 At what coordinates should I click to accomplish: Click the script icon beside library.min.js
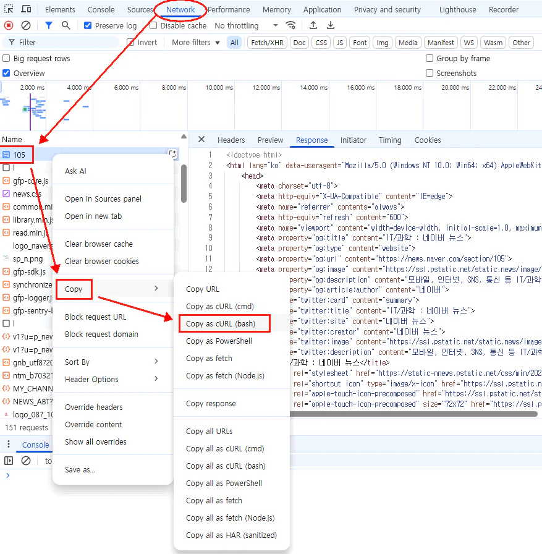click(6, 219)
